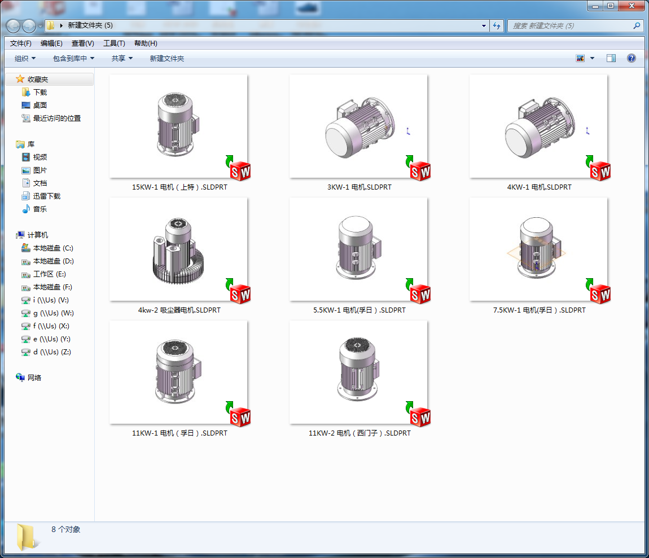Click the SolidWorks badge on 5.5KW-1 file
Screen dimensions: 649x558
420,294
